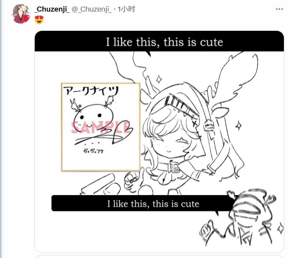This screenshot has height=258, width=292.
Task: Click the sparkle star above the signed card's corner
Action: tap(158, 79)
